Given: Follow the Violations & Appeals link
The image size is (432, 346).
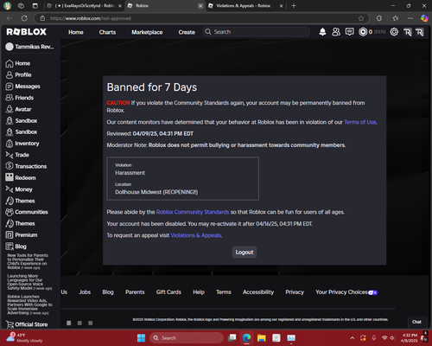Looking at the screenshot, I should click(196, 235).
